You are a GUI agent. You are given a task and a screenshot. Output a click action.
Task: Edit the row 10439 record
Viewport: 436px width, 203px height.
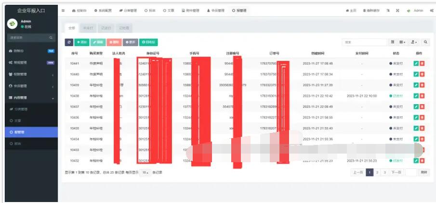tap(416, 85)
